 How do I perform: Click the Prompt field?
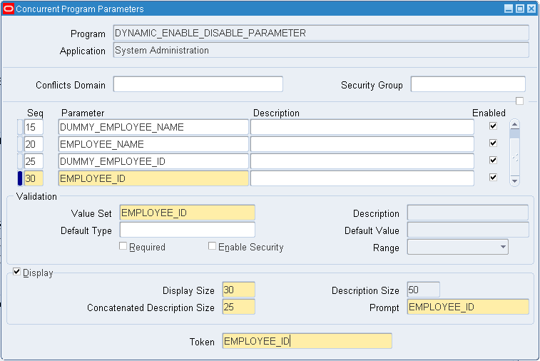[468, 307]
